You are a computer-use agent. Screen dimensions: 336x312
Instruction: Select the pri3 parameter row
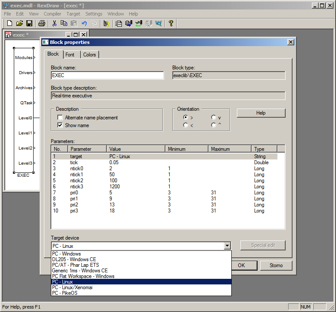tap(165, 211)
